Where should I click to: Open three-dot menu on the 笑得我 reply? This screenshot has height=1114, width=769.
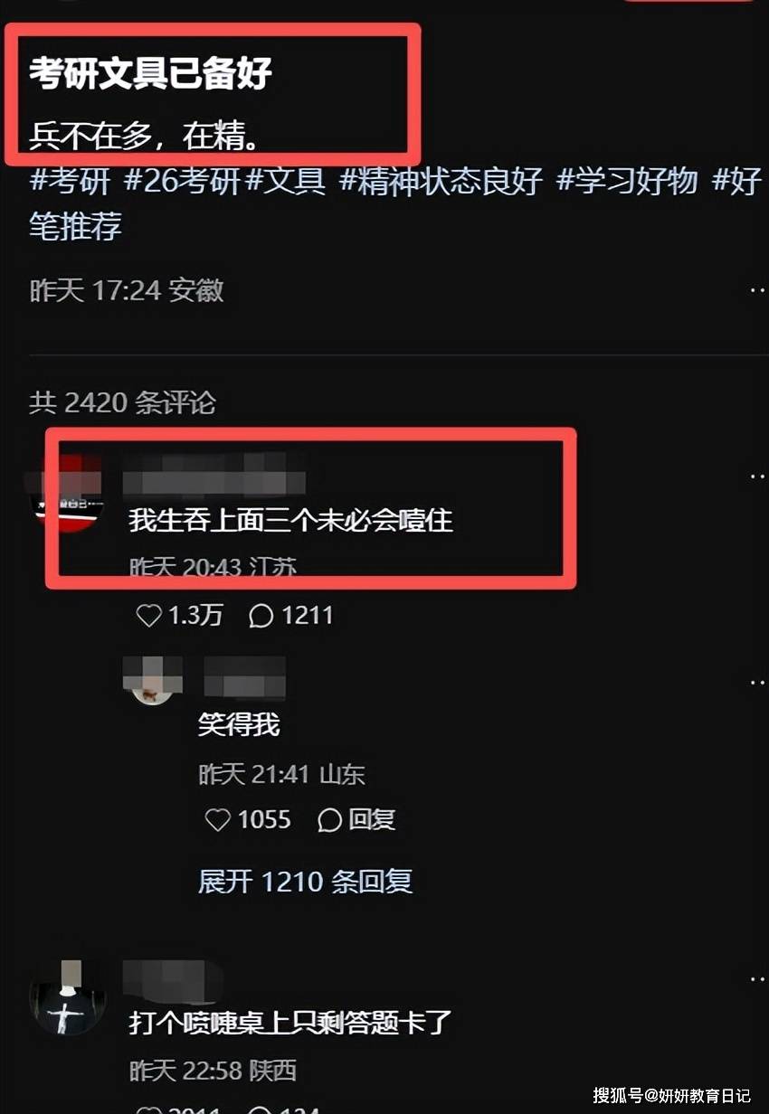pos(758,683)
